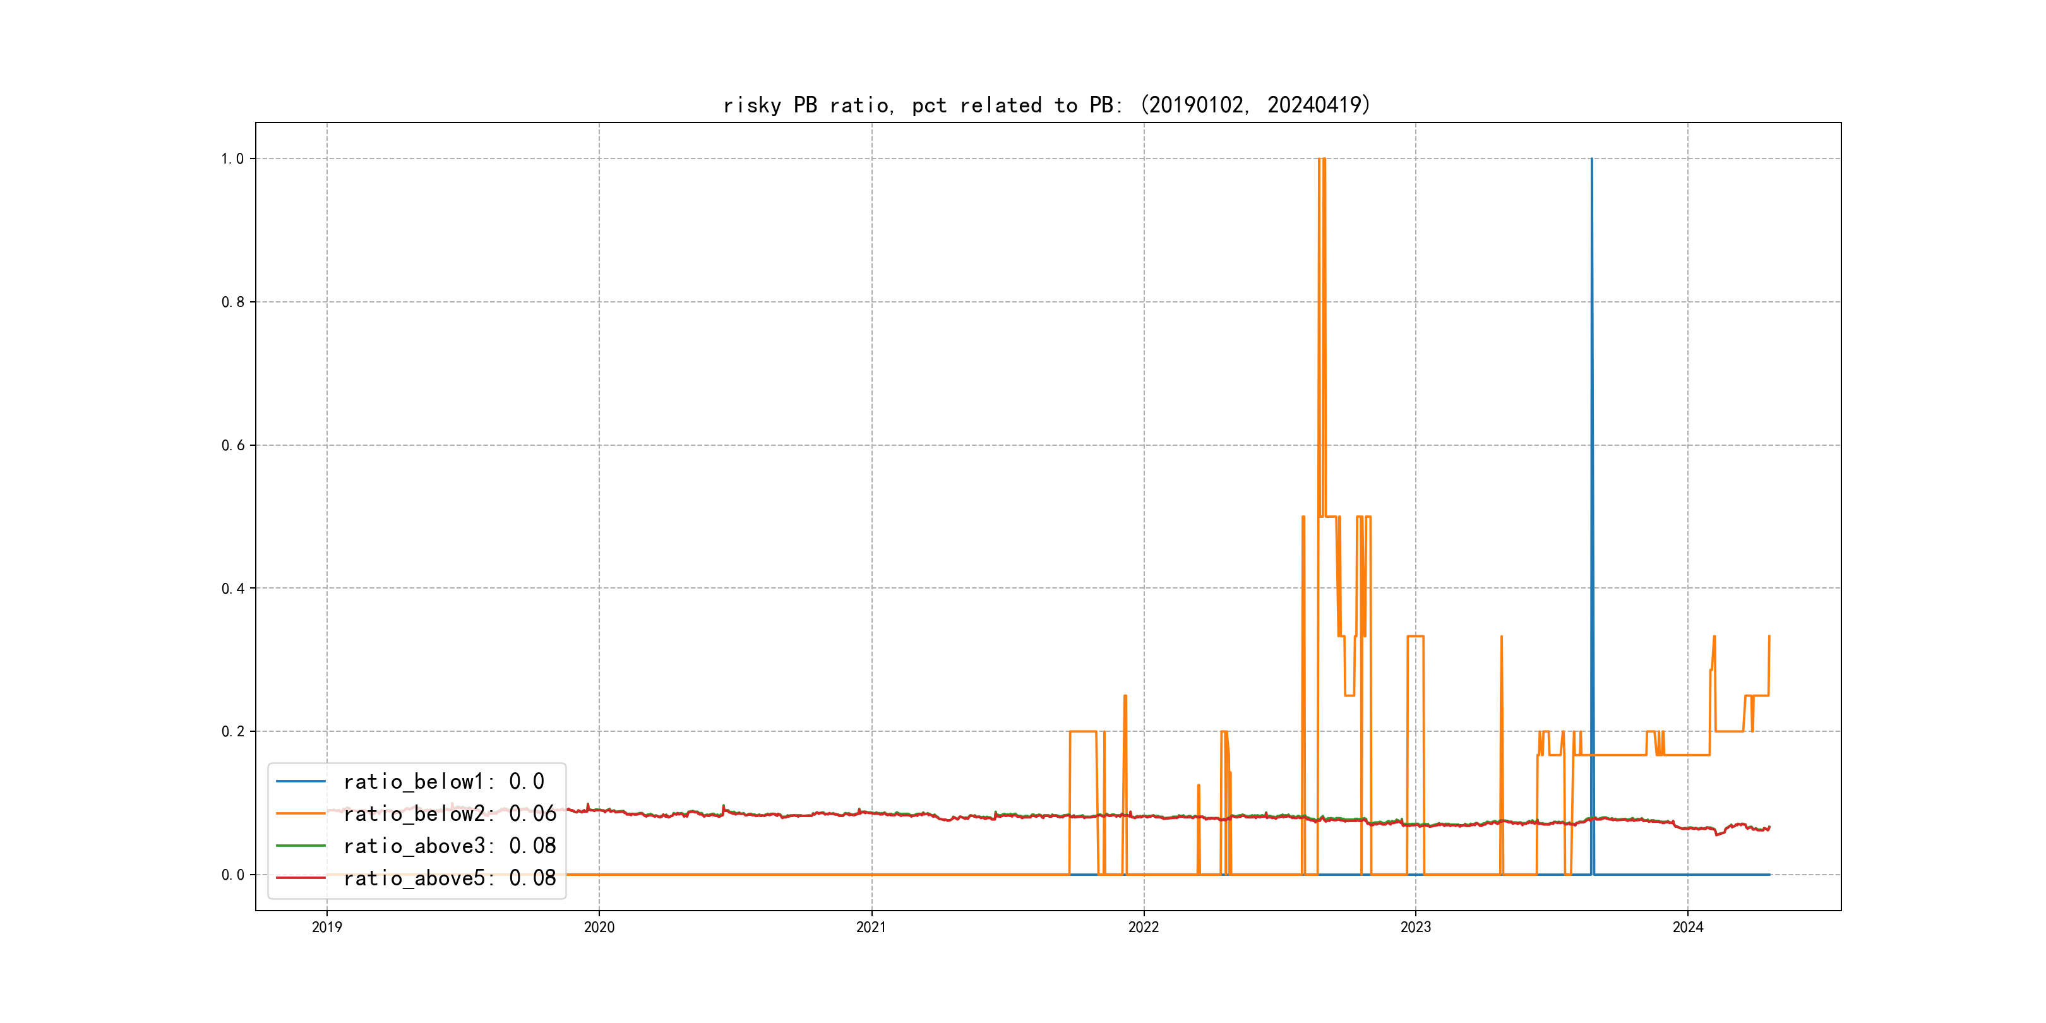The image size is (2046, 1023).
Task: Click the 0.2 y-axis tick label
Action: tap(232, 731)
